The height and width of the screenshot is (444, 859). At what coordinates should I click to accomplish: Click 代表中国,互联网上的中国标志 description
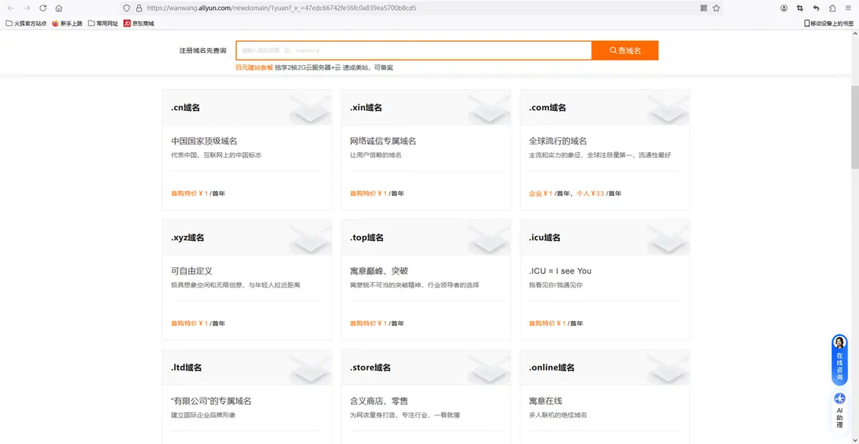[216, 155]
